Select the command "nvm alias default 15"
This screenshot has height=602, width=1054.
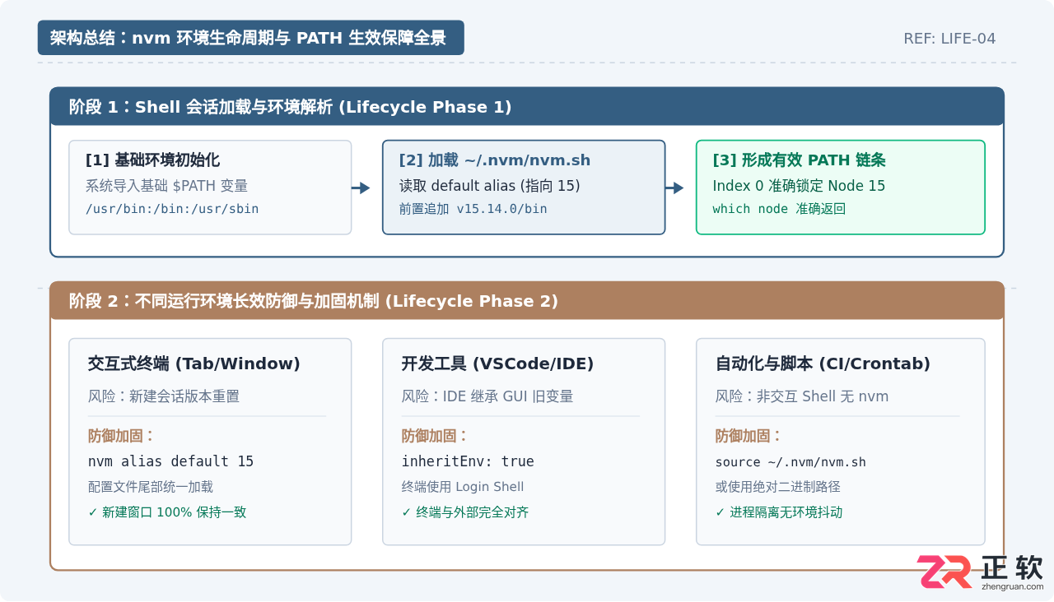(170, 461)
